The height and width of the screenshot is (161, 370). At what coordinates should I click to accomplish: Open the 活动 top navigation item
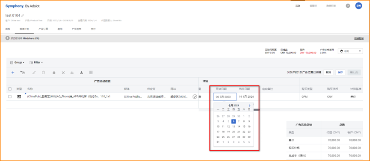298,6
